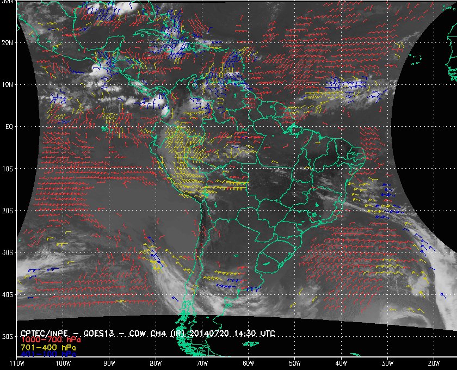Click the 50S latitude label
The image size is (457, 370).
coord(7,336)
